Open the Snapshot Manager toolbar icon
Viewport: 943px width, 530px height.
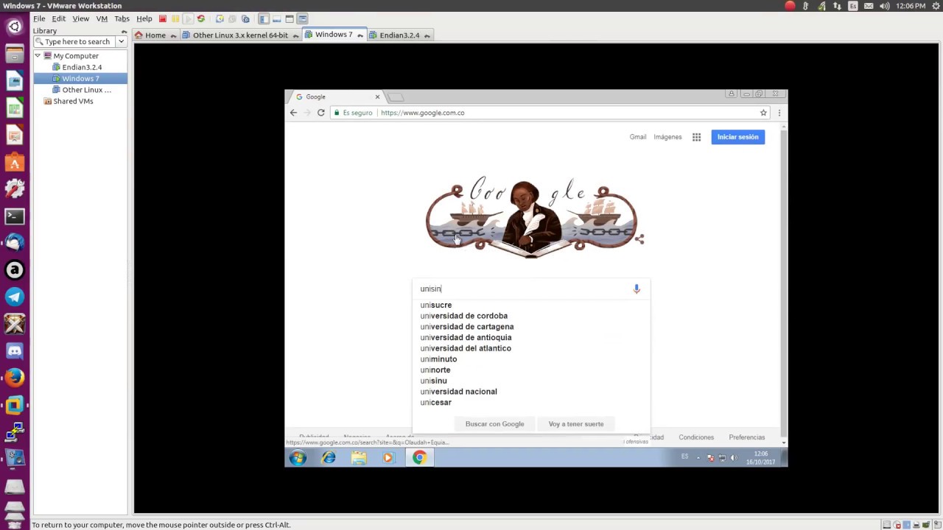[245, 18]
